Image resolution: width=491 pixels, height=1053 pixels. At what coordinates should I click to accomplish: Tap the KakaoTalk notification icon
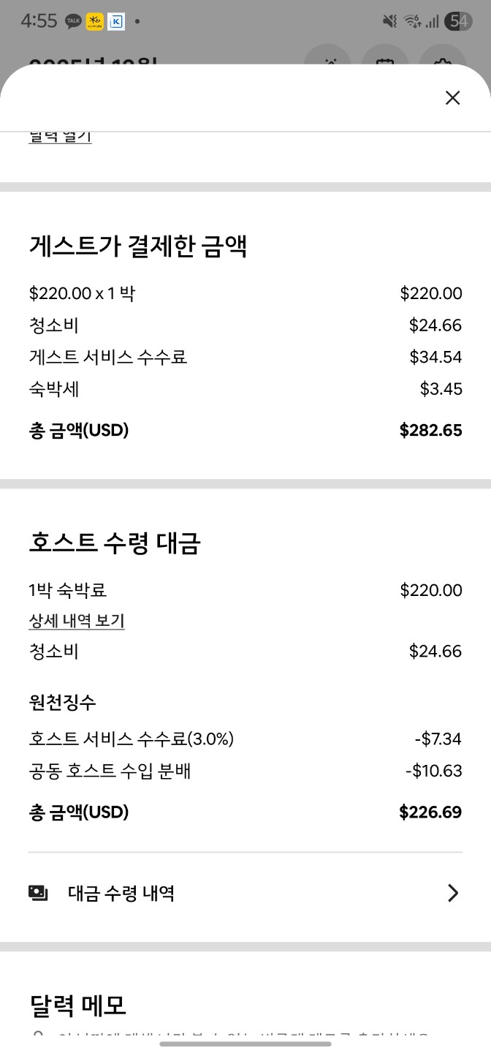coord(73,22)
